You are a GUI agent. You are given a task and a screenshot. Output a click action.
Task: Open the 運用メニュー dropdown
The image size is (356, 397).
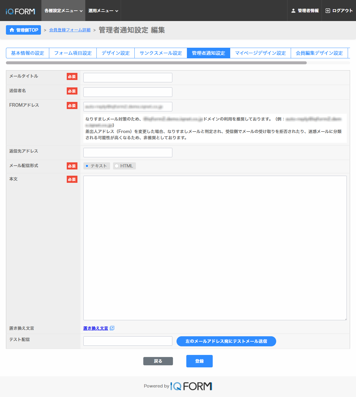(103, 11)
